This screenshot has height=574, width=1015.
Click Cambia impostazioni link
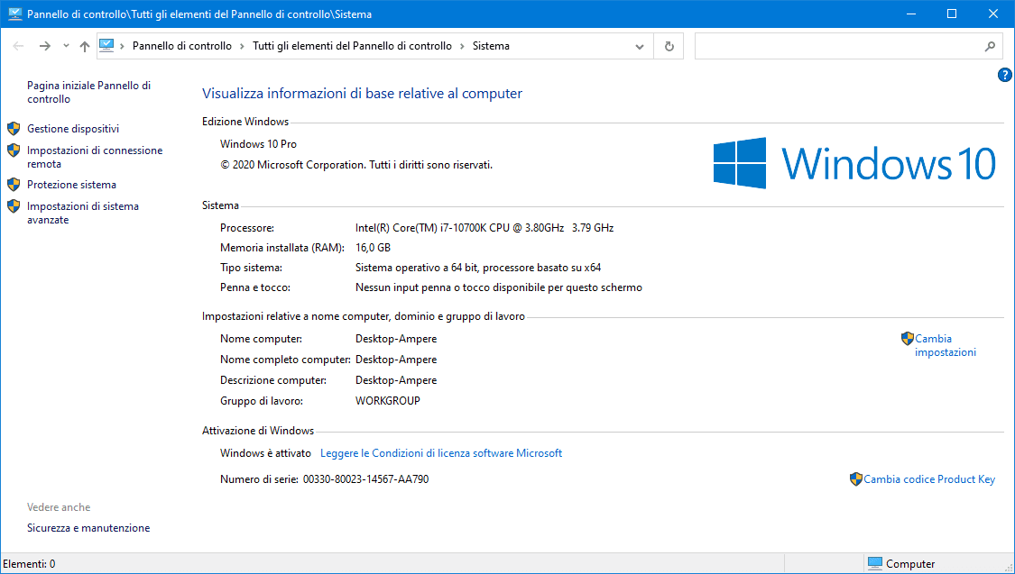(945, 346)
